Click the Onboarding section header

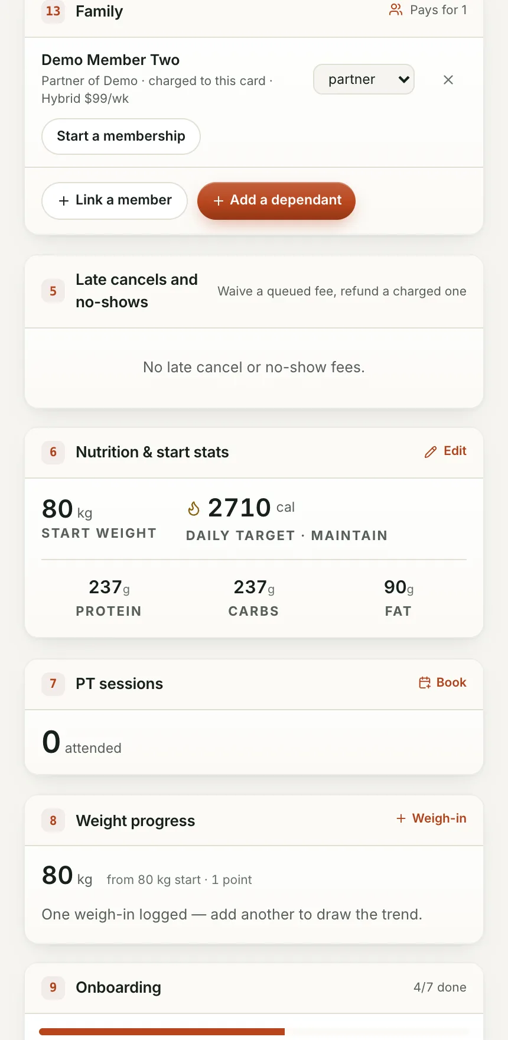tap(254, 988)
